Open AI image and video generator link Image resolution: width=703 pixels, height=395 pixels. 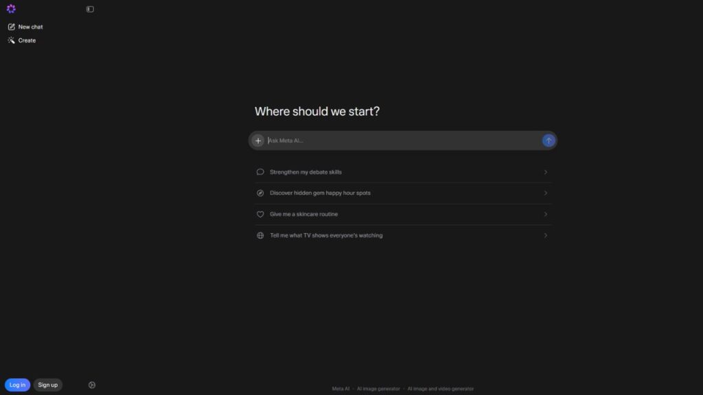tap(440, 389)
